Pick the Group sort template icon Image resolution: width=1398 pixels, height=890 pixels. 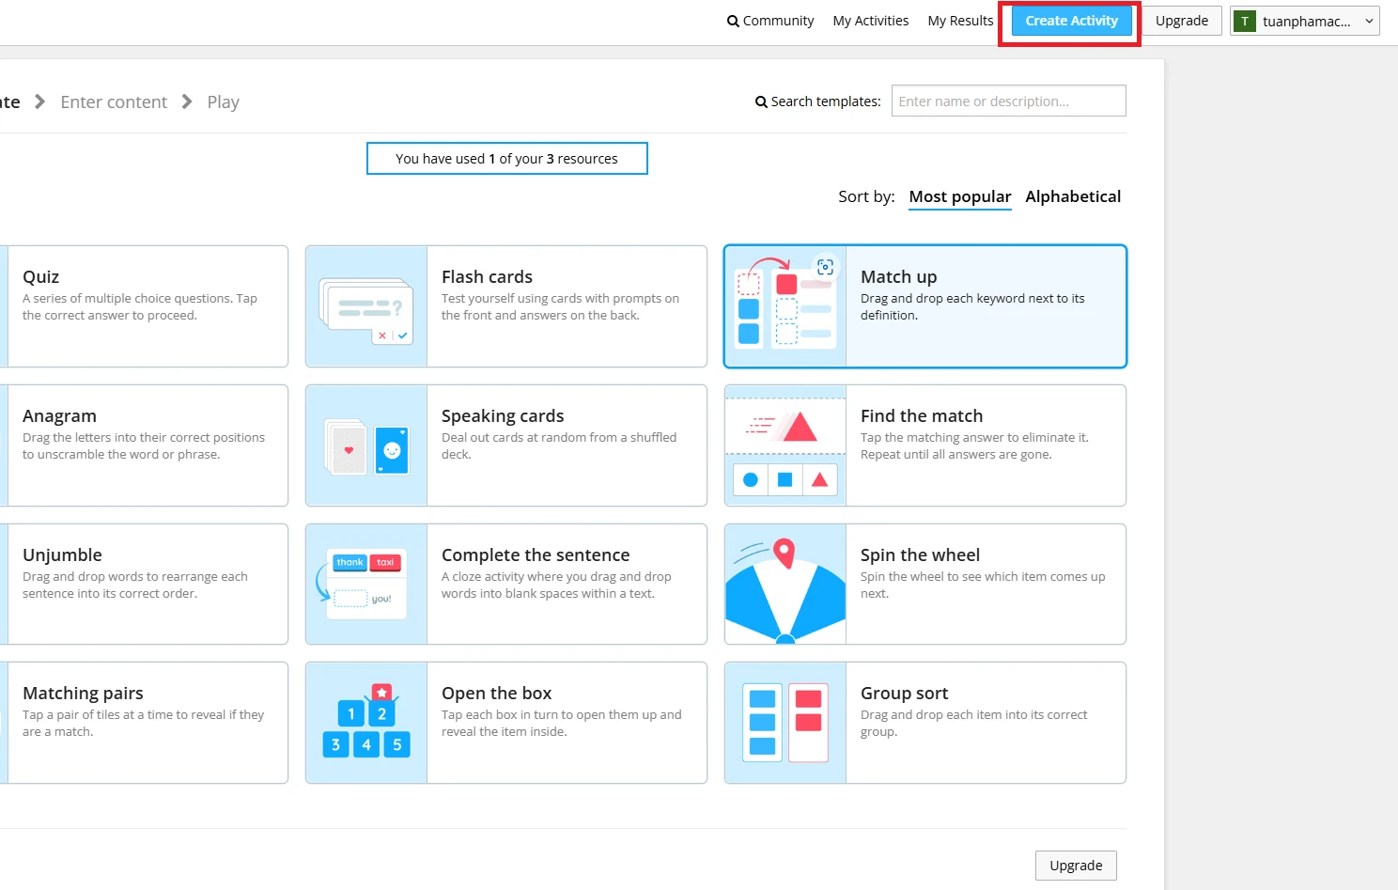pyautogui.click(x=785, y=723)
